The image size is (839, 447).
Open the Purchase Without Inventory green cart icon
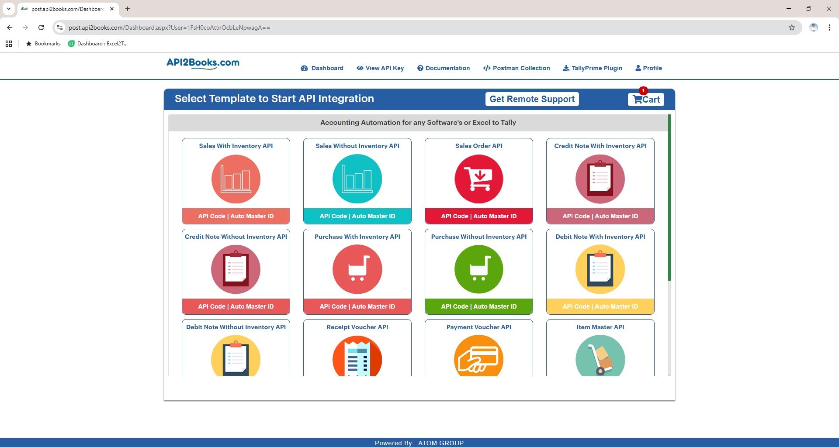479,269
